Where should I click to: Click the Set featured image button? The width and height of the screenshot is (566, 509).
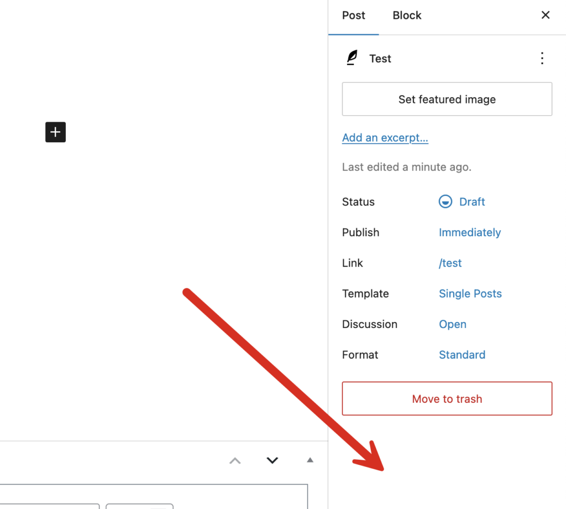pos(447,99)
